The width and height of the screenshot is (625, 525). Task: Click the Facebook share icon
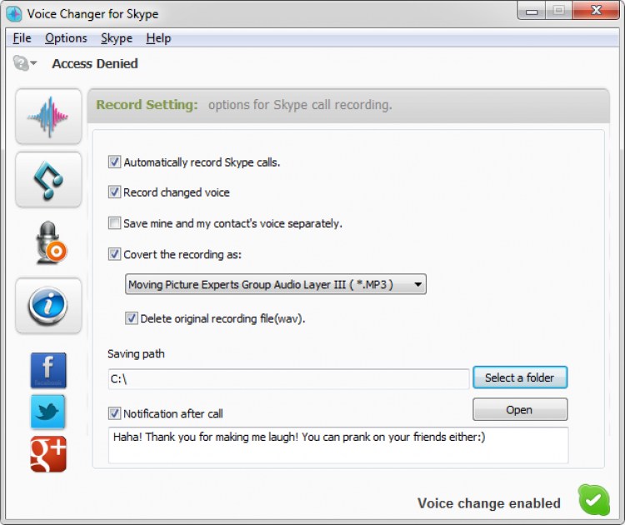(48, 370)
